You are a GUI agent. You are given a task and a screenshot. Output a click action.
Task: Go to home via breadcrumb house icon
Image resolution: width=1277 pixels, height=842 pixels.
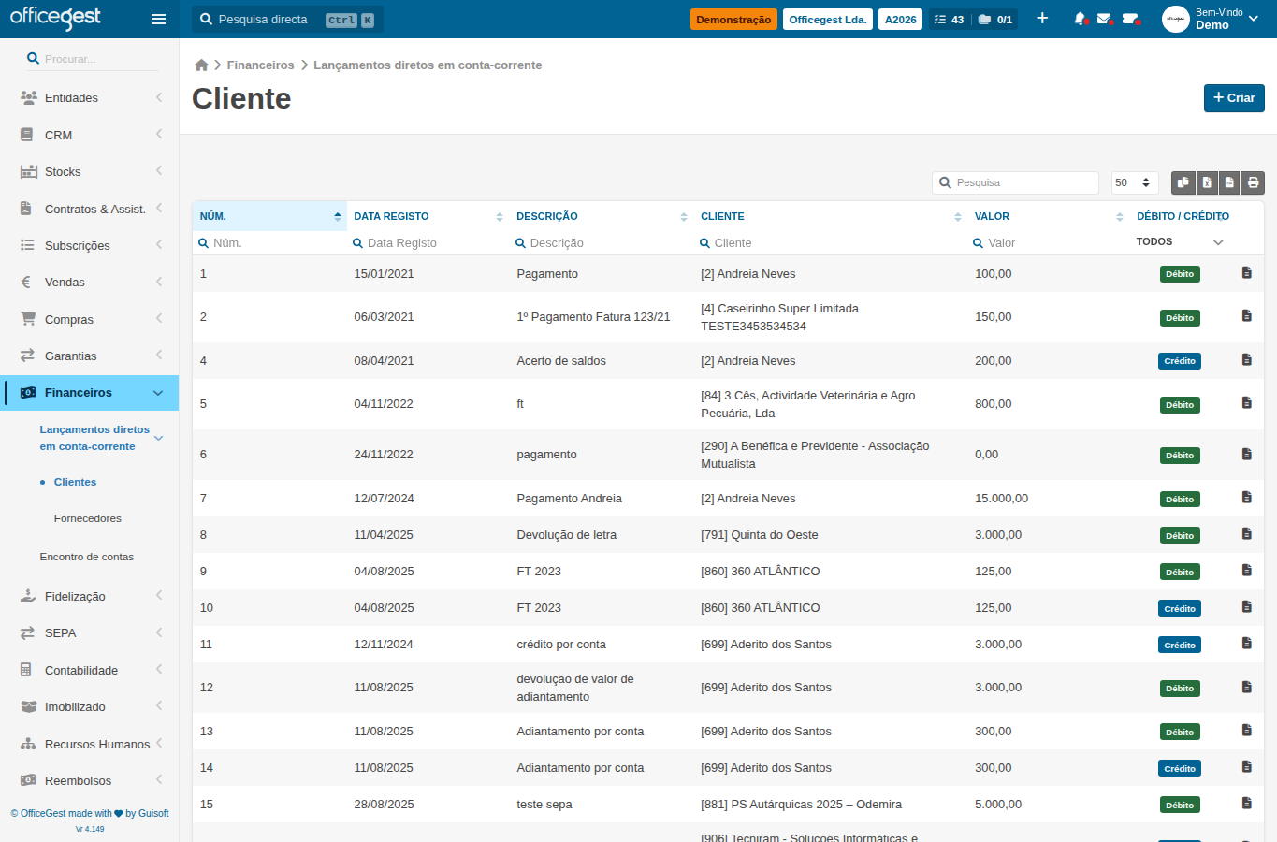click(x=201, y=65)
